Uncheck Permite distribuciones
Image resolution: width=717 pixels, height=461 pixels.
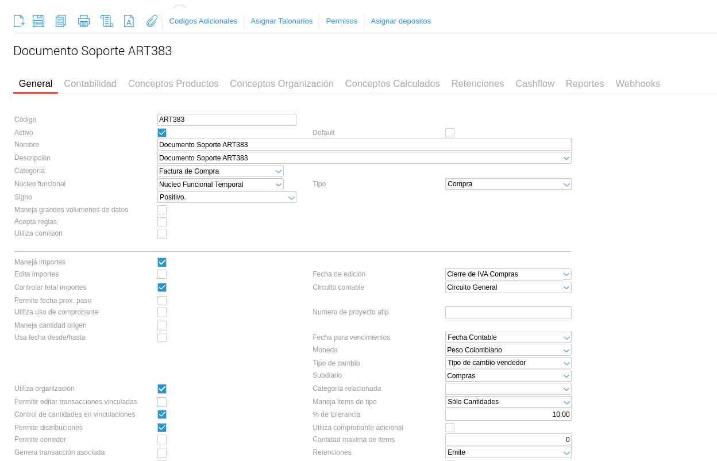tap(162, 428)
